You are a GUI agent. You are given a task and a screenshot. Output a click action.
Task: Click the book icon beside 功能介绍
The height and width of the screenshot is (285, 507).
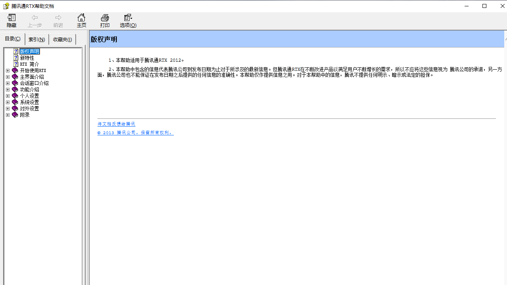coord(15,89)
